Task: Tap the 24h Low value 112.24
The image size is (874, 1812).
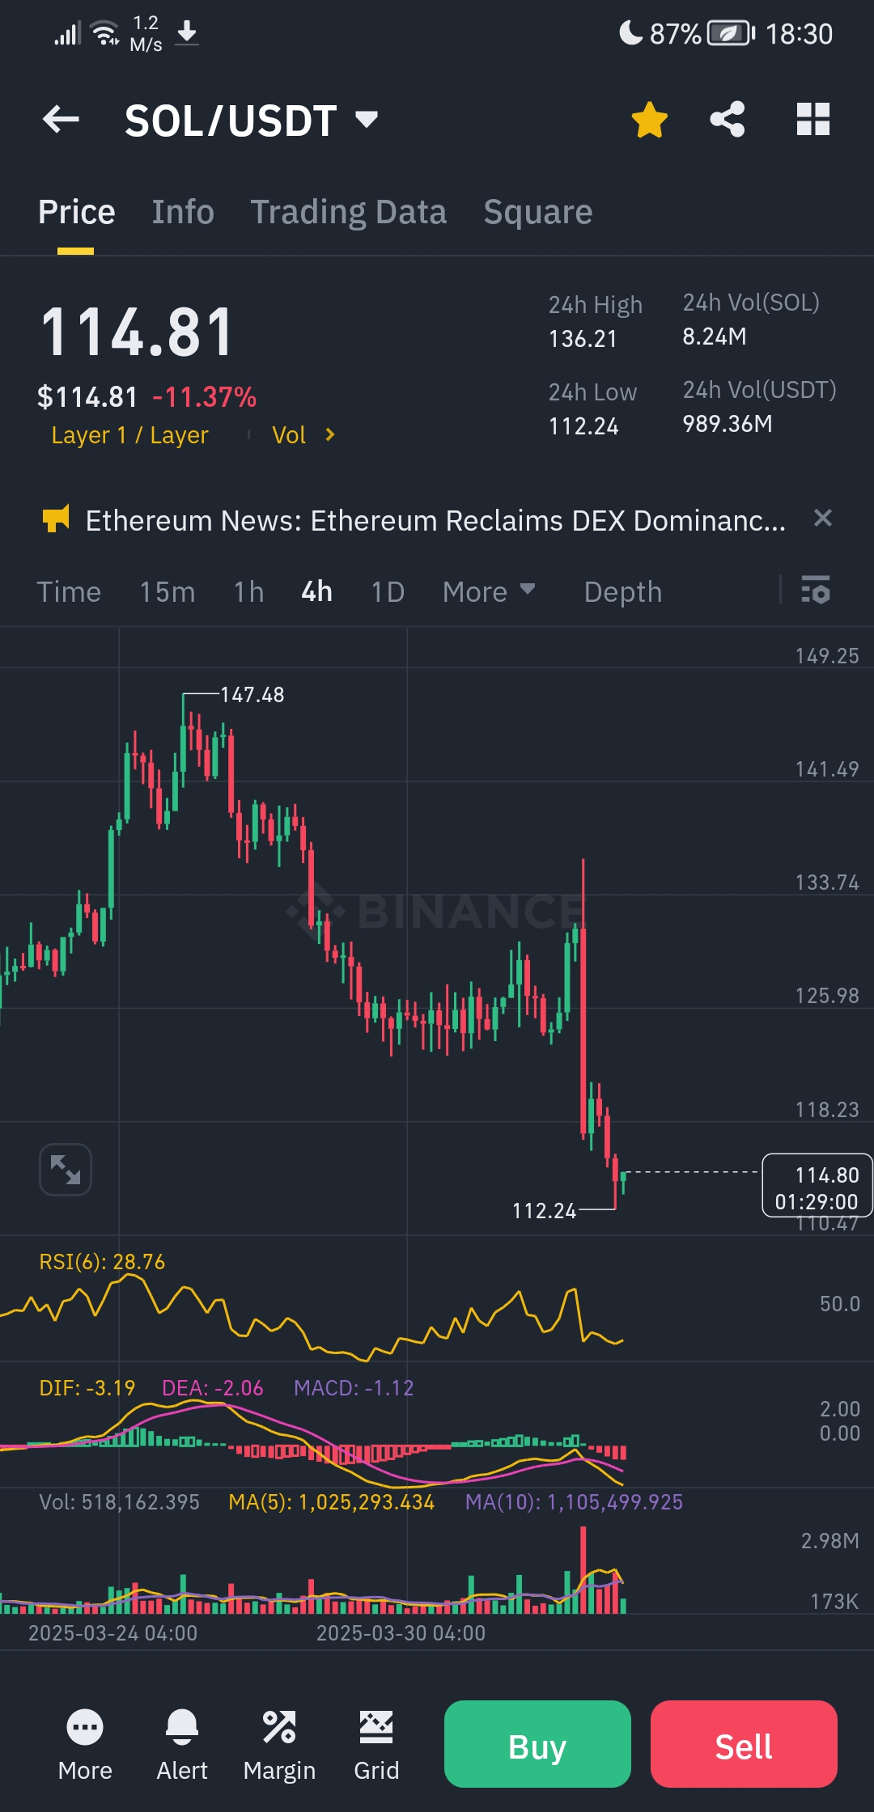Action: click(x=583, y=426)
